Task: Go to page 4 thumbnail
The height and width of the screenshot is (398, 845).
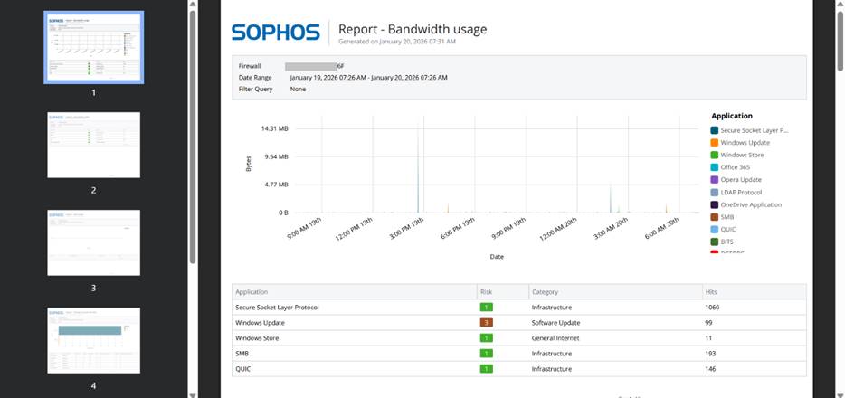Action: 93,340
